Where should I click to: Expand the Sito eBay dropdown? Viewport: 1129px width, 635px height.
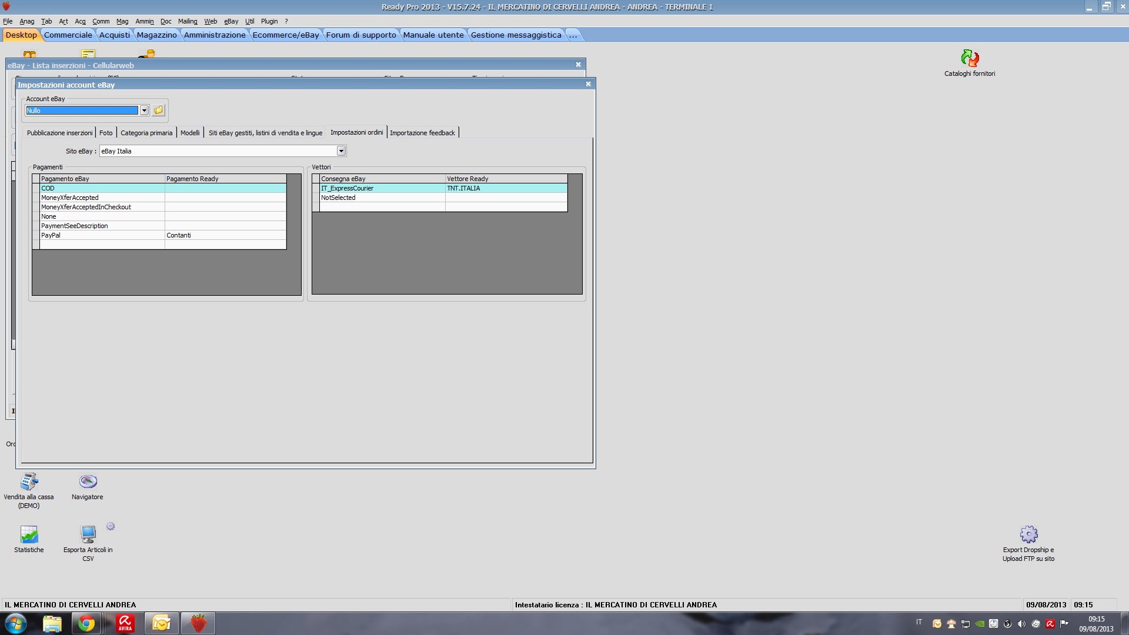point(341,151)
